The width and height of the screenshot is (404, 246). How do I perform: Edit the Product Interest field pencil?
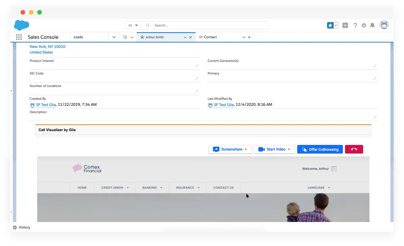point(197,66)
